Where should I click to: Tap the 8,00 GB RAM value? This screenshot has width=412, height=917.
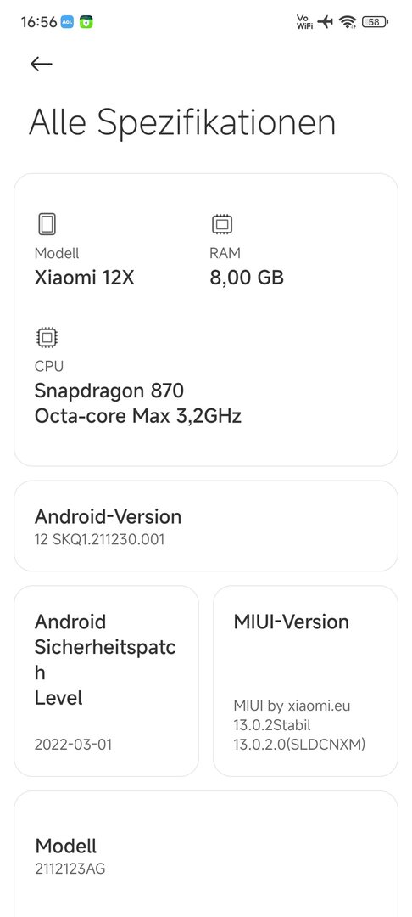[247, 278]
